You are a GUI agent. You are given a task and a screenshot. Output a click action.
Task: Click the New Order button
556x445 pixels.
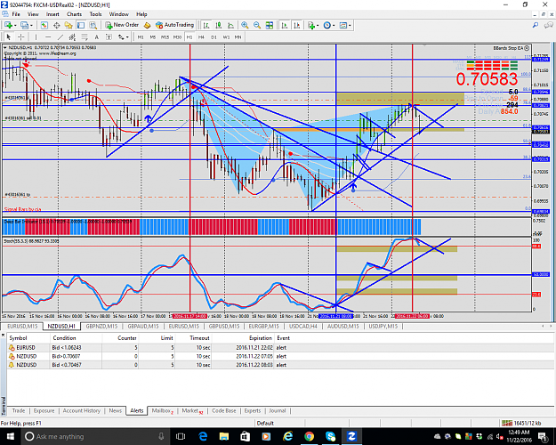point(122,25)
